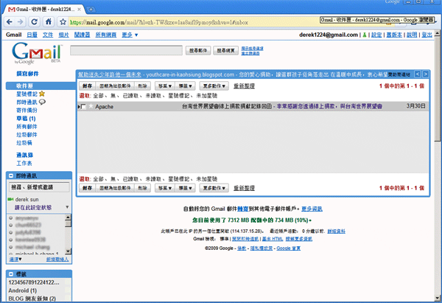Select 未讀取 unread in the top select row
Viewport: 442px width, 303px height.
153,96
